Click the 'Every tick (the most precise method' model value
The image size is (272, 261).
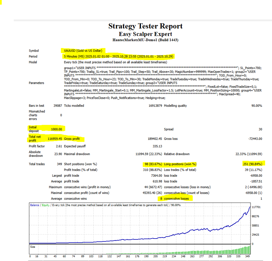[115, 62]
